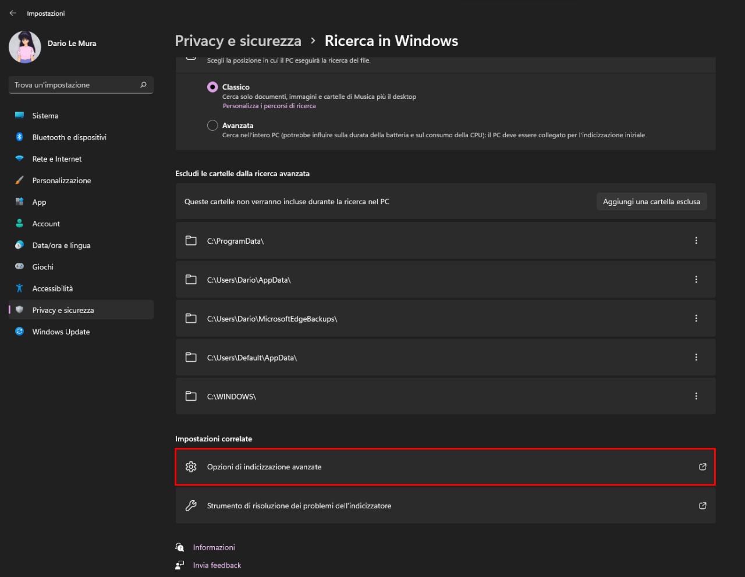Select the C:\WINDOWS\ path text
Image resolution: width=745 pixels, height=577 pixels.
pos(232,397)
